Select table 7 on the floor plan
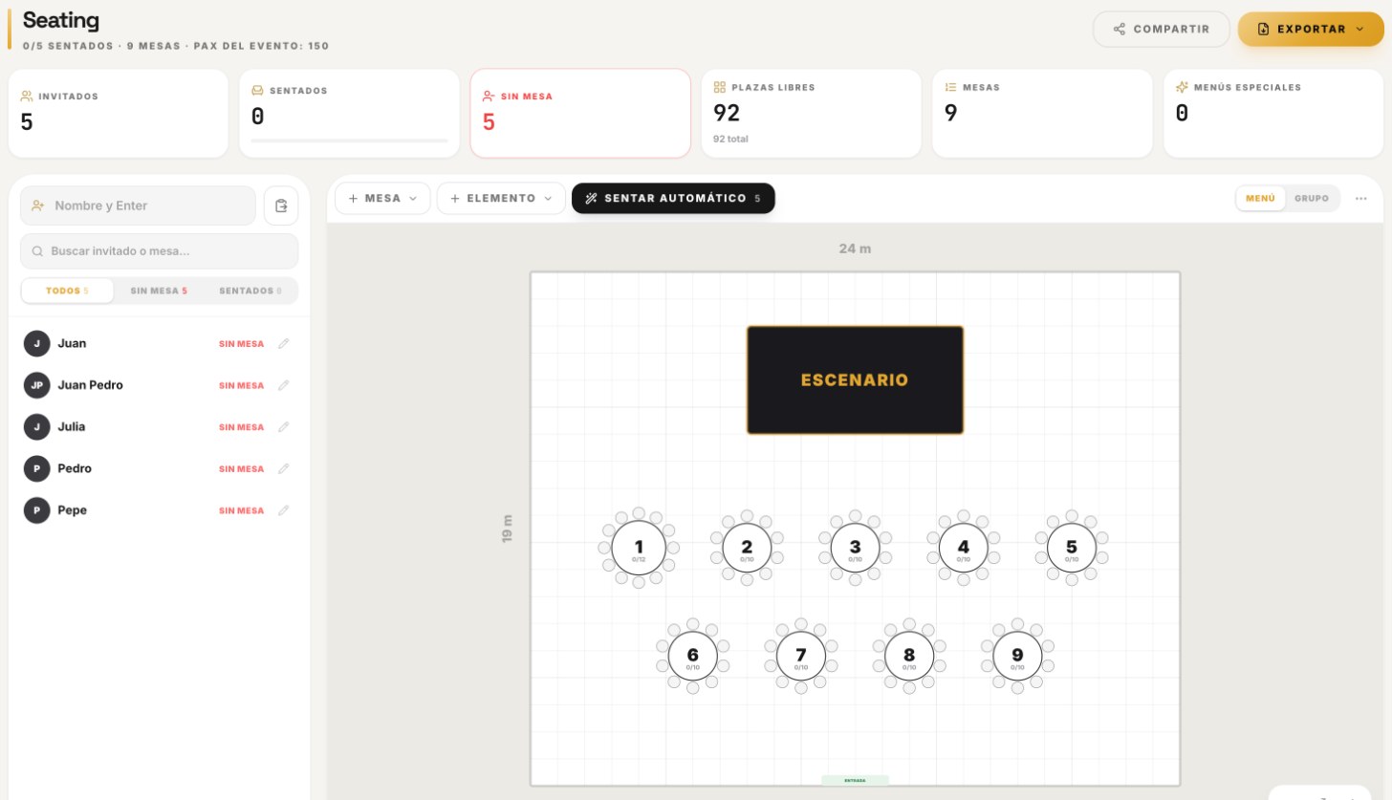This screenshot has height=800, width=1392. pyautogui.click(x=800, y=656)
